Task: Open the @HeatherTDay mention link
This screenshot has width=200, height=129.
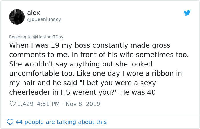Action: (x=48, y=37)
